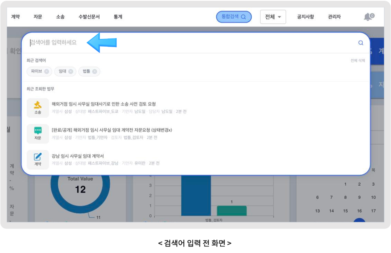Open [완료/공개] 해외거점 임시 사무실 임대 계약전 자문요청
The height and width of the screenshot is (253, 391).
coord(112,130)
